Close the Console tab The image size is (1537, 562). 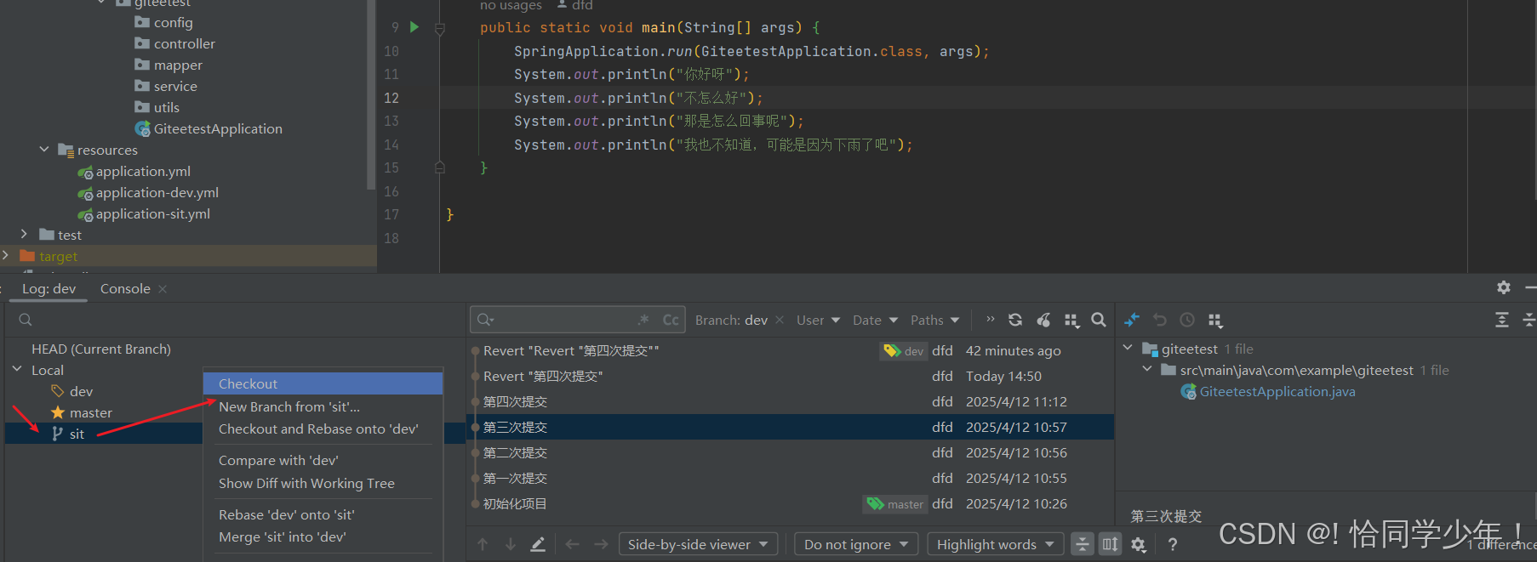[x=163, y=289]
